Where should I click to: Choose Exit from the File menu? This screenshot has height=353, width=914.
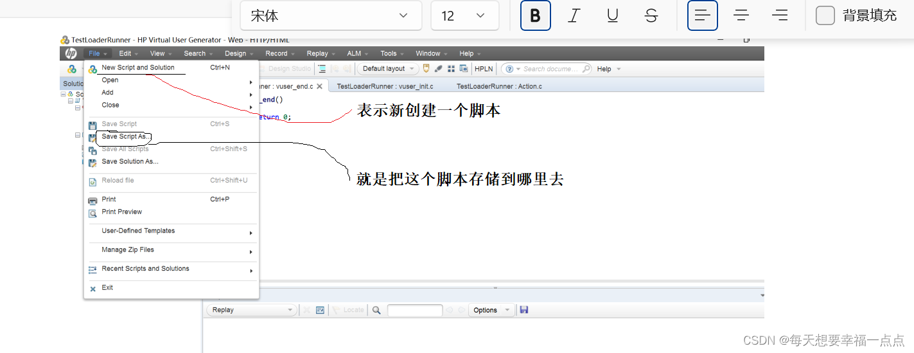click(x=171, y=288)
